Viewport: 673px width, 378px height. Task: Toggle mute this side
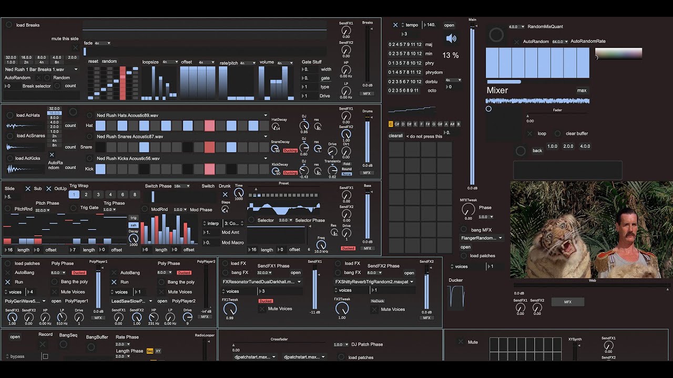(x=74, y=47)
